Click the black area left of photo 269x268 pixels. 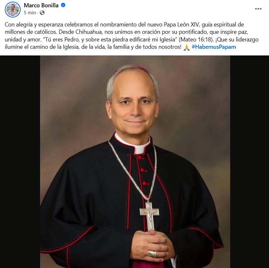pos(20,162)
